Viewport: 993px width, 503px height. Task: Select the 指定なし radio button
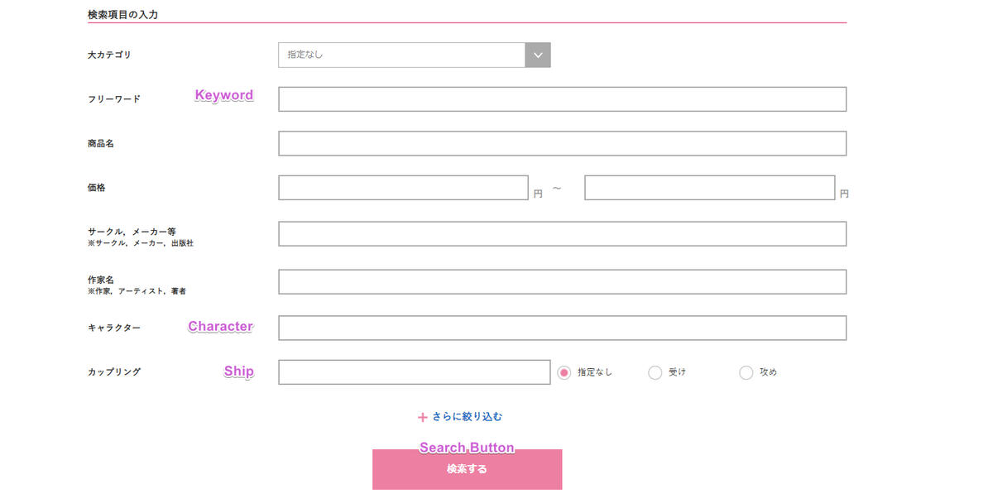pyautogui.click(x=564, y=373)
